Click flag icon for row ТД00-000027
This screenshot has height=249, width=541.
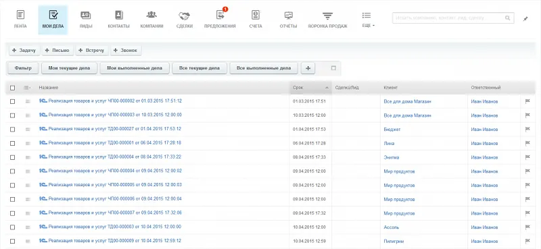point(527,130)
